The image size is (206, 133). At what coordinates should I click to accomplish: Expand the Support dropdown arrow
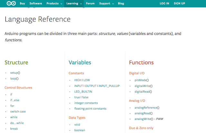tap(113, 4)
